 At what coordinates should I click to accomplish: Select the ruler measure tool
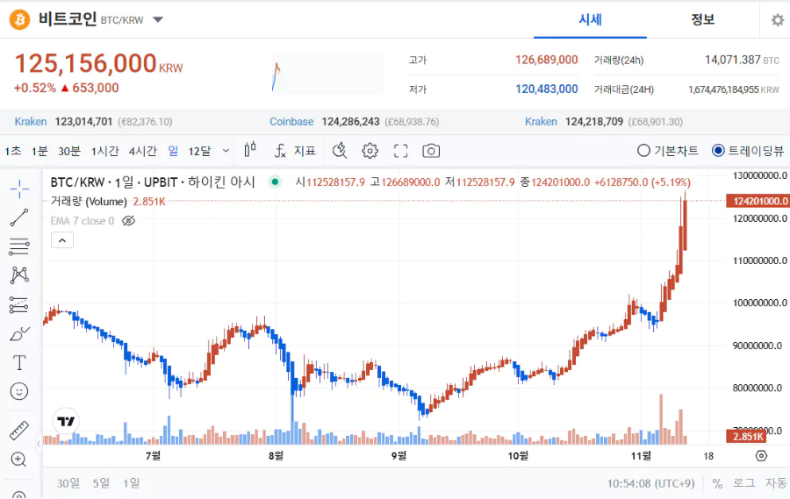click(19, 431)
